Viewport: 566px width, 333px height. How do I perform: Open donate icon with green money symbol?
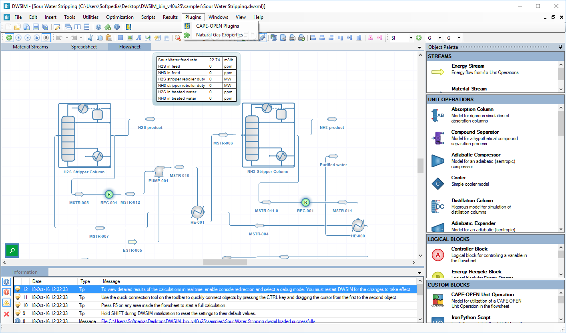pos(108,27)
